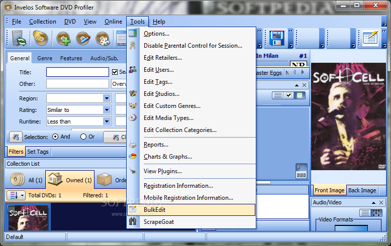Viewport: 391px width, 246px height.
Task: Click the ScrapeGoat binoculars icon
Action: 133,221
